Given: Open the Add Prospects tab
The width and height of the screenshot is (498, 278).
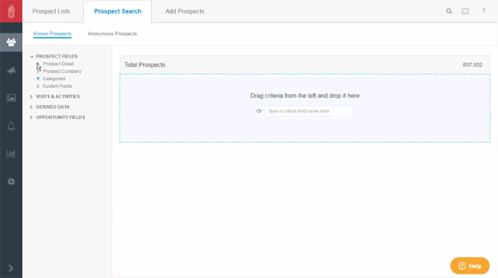Looking at the screenshot, I should (184, 11).
